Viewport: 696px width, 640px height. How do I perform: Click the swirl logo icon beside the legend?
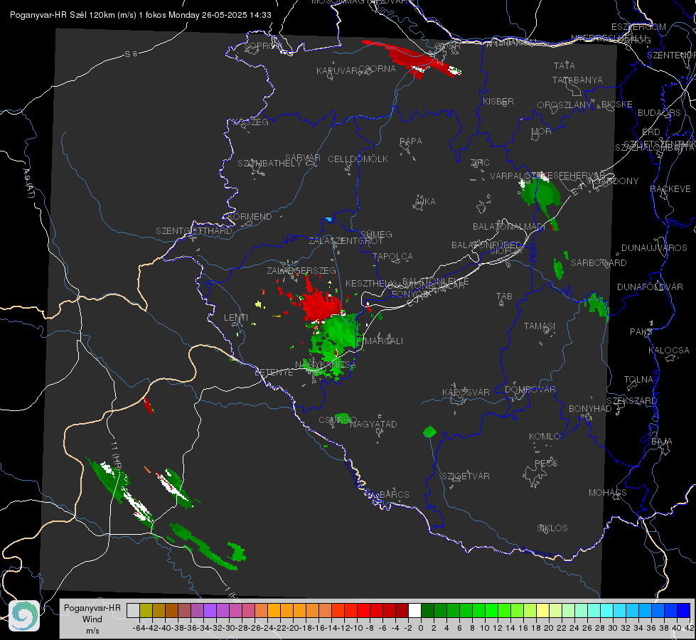pos(24,616)
